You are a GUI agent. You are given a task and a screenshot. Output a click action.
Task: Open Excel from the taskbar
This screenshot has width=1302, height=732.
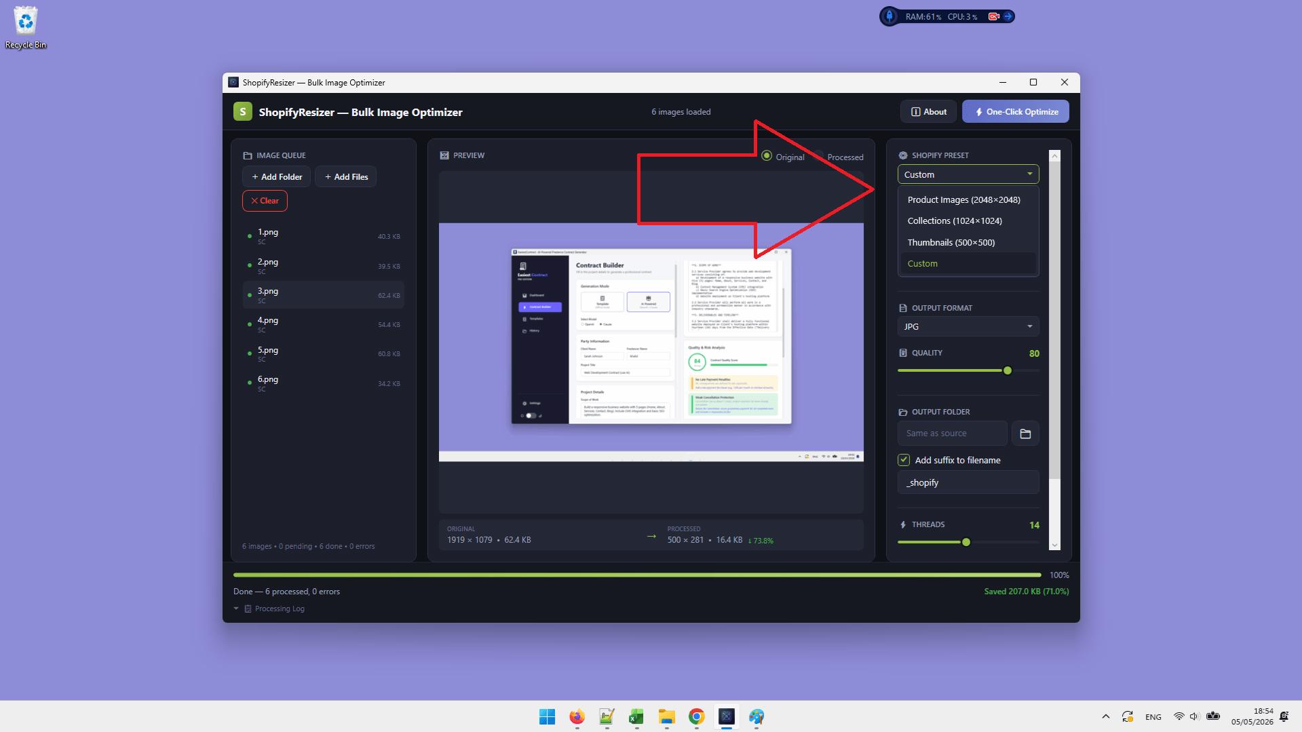tap(636, 716)
